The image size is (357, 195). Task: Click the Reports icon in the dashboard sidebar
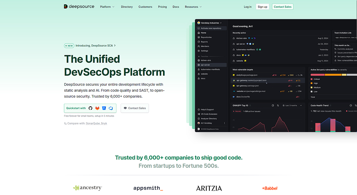point(199,42)
